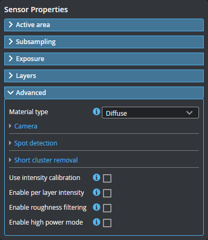Viewport: 208px width, 240px height.
Task: Open info icon for Enable high power mode
Action: pyautogui.click(x=97, y=222)
